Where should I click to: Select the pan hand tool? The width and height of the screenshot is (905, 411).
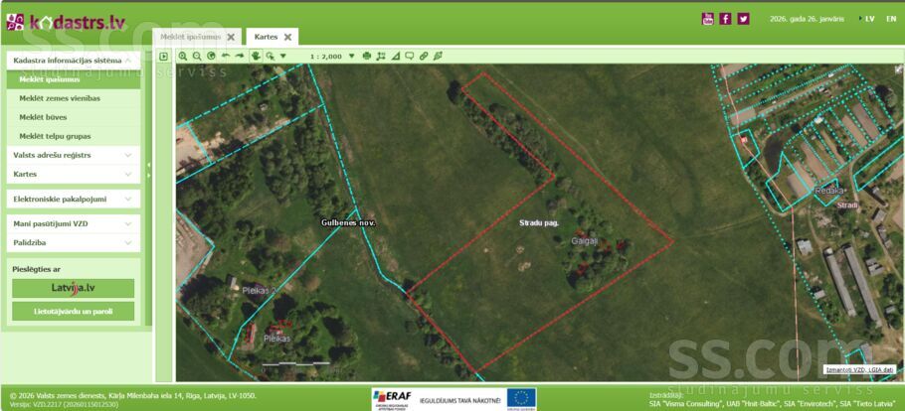(256, 56)
